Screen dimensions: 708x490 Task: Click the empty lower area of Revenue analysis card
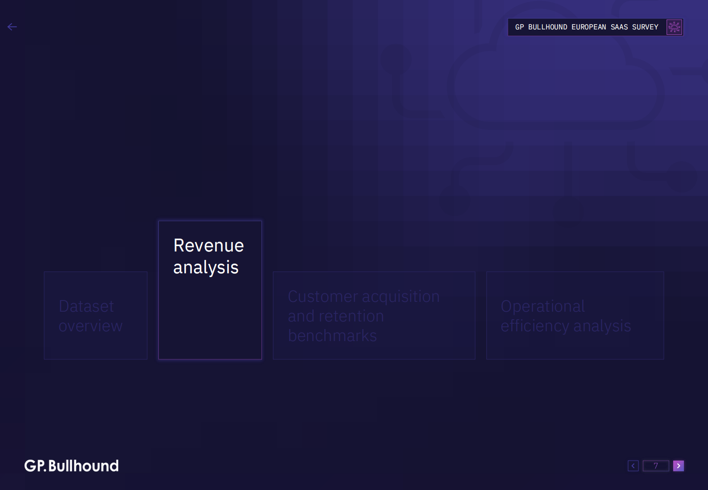[210, 325]
